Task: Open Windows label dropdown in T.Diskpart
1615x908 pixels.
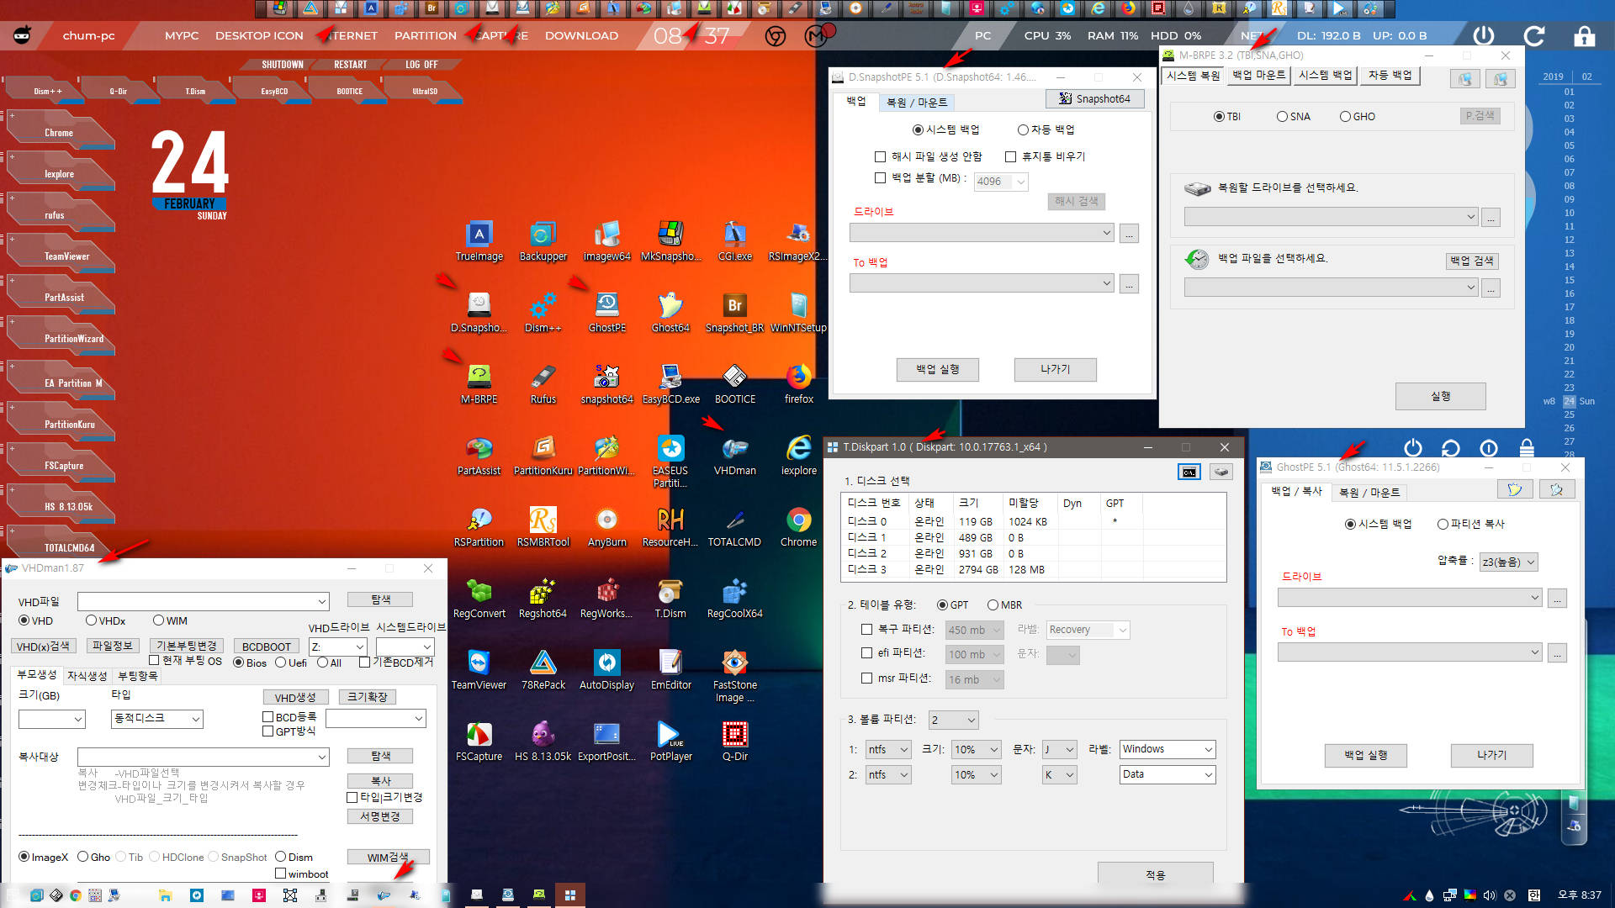Action: click(x=1168, y=749)
